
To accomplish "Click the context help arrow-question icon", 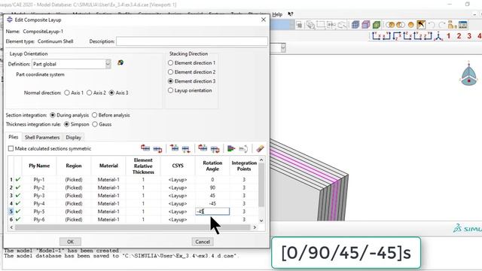I will pos(291,14).
